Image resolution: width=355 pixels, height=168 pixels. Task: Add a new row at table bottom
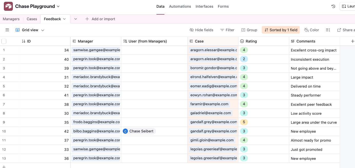pyautogui.click(x=4, y=166)
